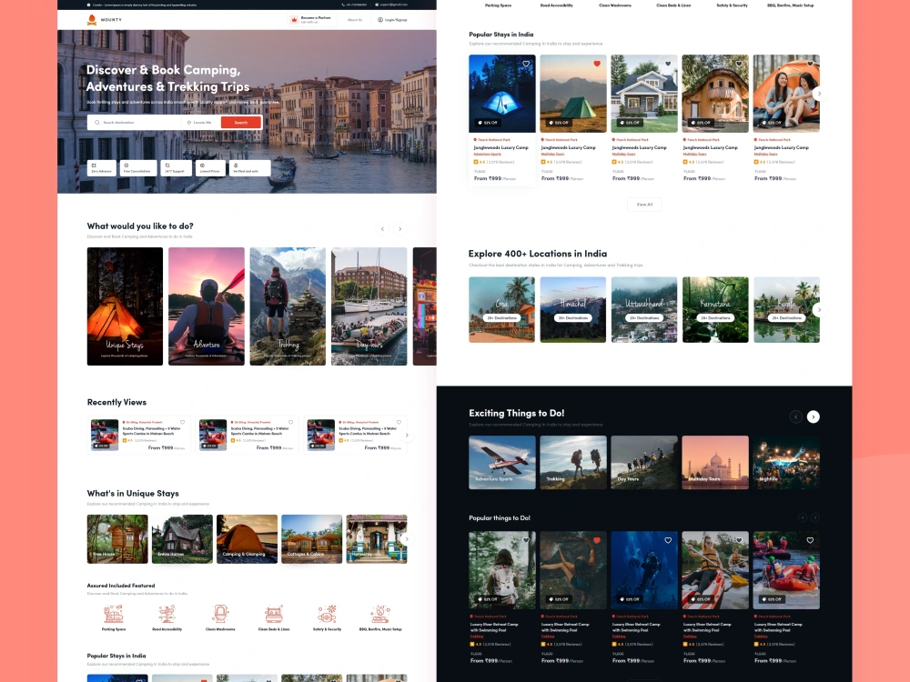The image size is (910, 682).
Task: Open the Trekking hiker card under What would you like to do
Action: [288, 306]
